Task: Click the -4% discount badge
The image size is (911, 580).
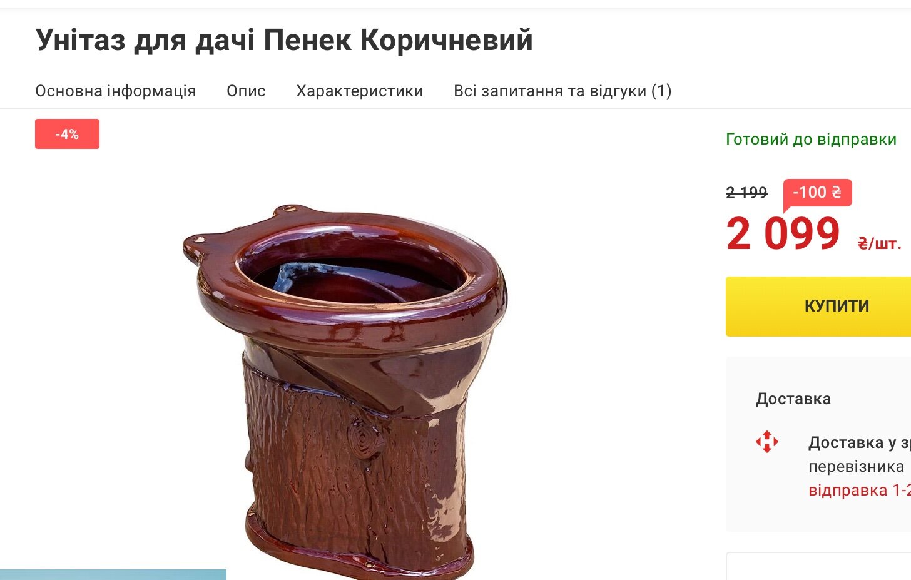Action: tap(67, 134)
